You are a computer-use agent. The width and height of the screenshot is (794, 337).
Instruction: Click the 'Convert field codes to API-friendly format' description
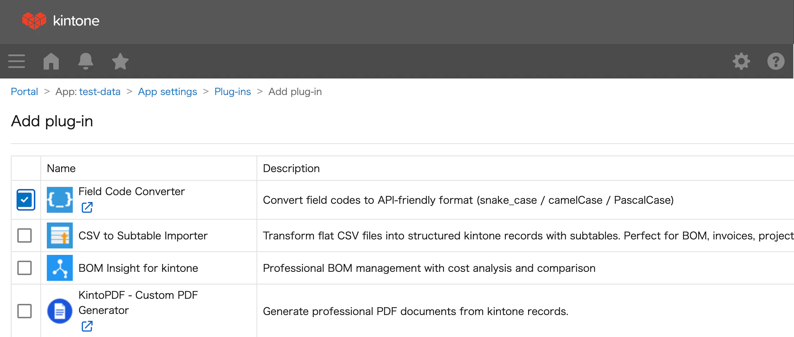[468, 200]
